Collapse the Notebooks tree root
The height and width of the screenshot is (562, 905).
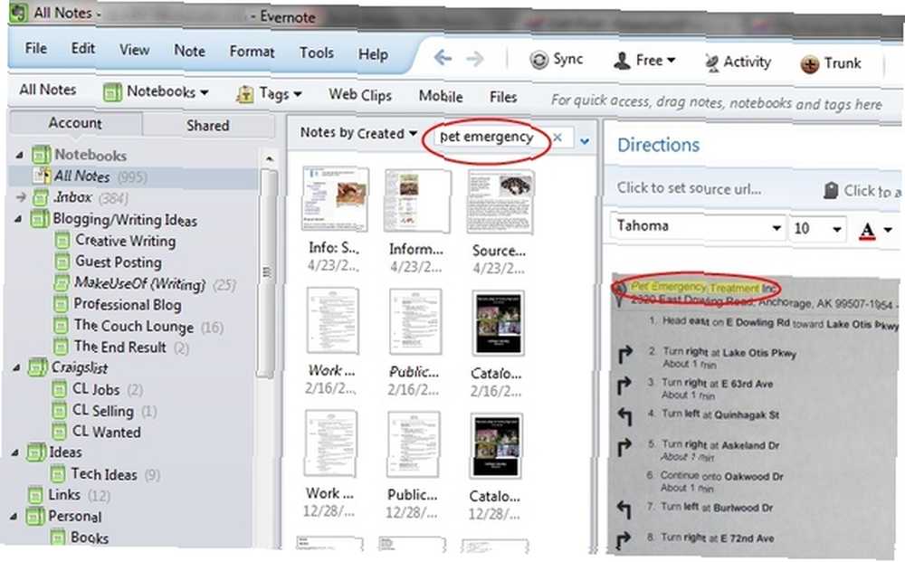(x=20, y=155)
